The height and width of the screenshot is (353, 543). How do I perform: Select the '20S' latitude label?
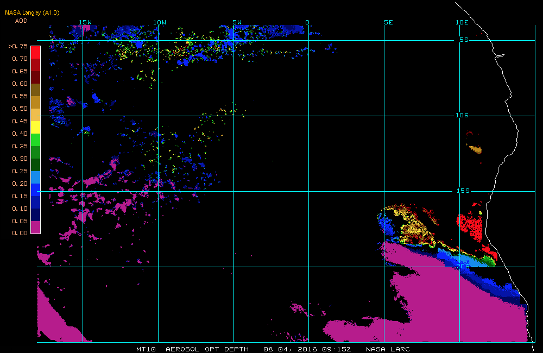pyautogui.click(x=463, y=266)
